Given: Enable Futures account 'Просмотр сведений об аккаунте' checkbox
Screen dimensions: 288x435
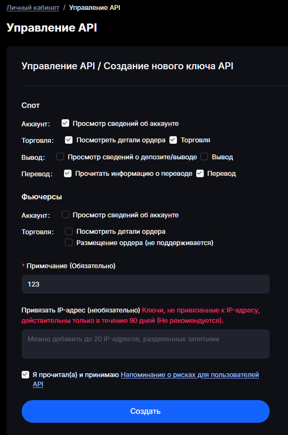Looking at the screenshot, I should click(x=65, y=215).
